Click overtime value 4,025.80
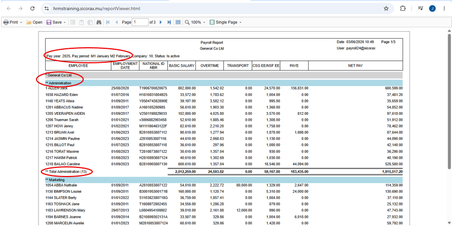Image resolution: width=454 pixels, height=242 pixels. (217, 113)
